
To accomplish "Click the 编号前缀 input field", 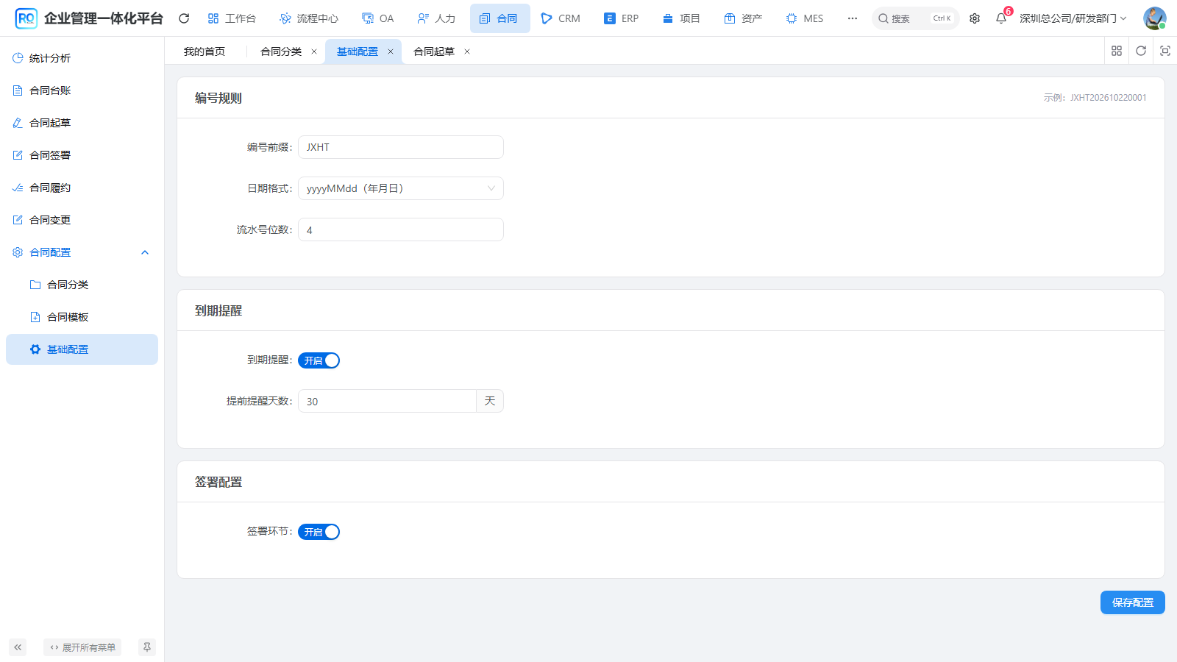I will click(401, 147).
